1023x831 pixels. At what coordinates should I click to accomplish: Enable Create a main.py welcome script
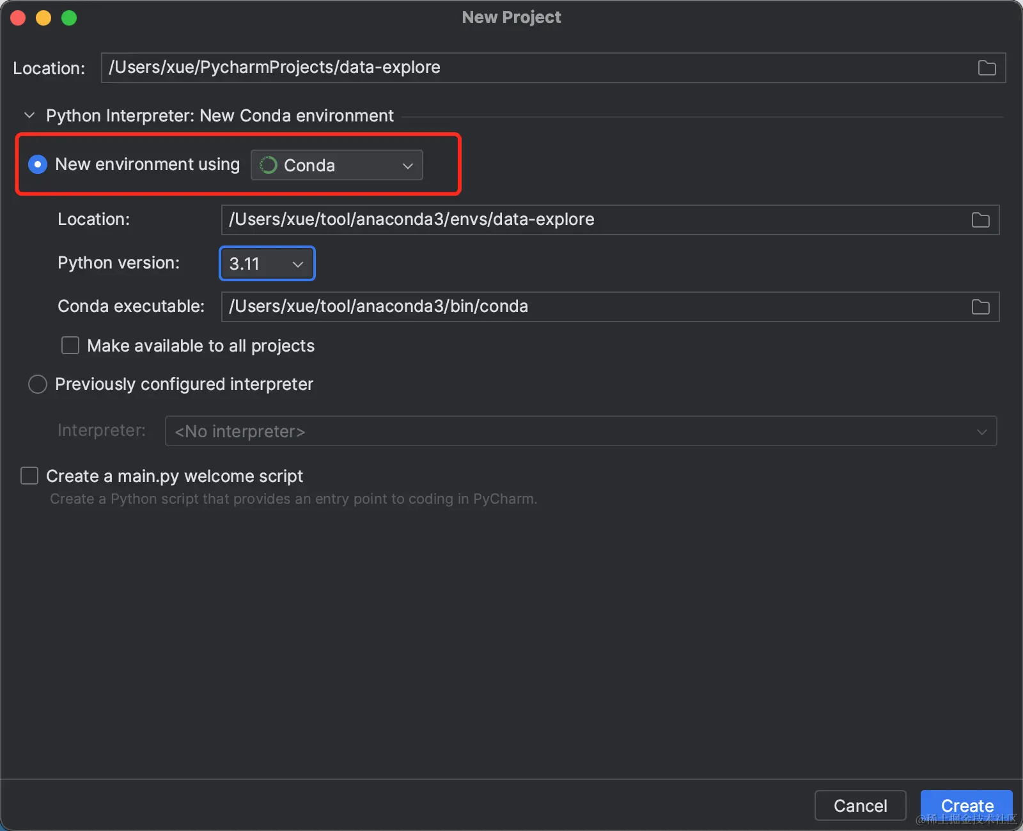[29, 476]
